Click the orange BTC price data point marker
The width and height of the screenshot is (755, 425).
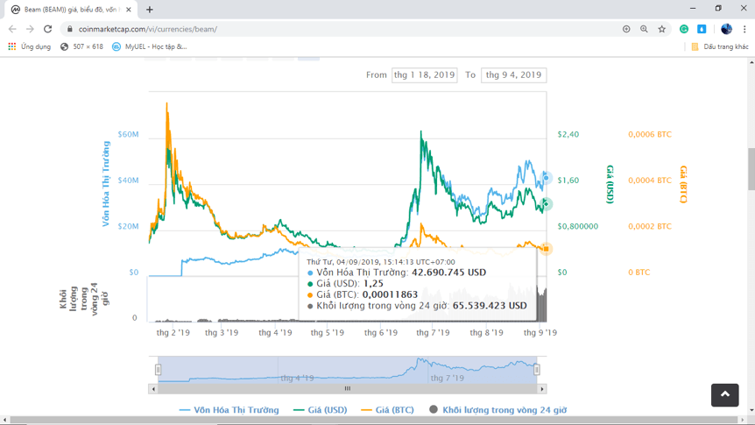click(x=546, y=249)
